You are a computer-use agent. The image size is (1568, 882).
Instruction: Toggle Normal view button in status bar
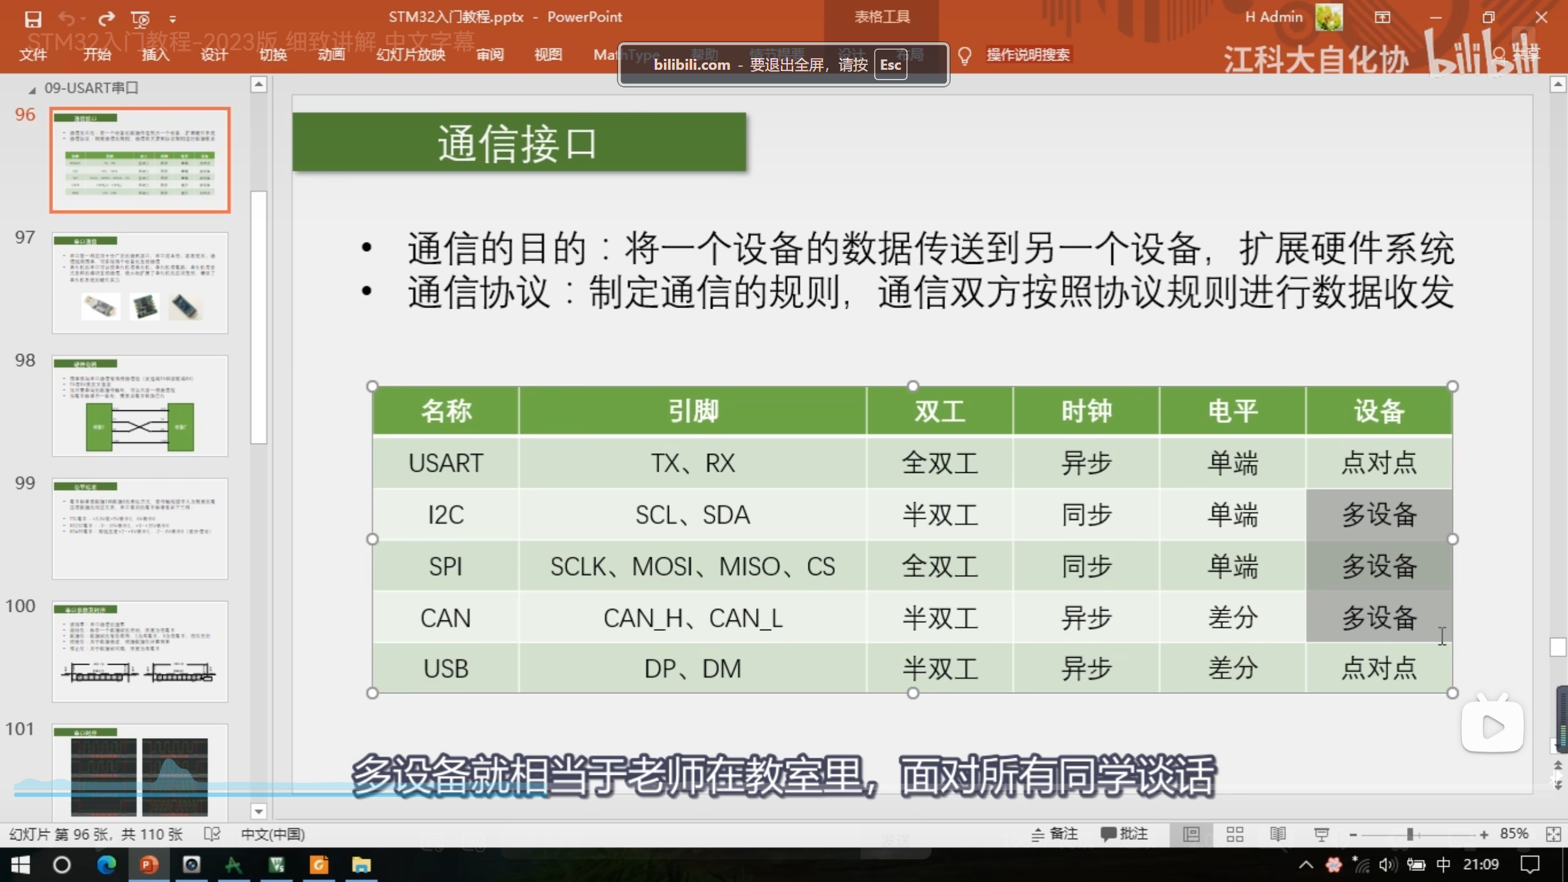click(1191, 834)
